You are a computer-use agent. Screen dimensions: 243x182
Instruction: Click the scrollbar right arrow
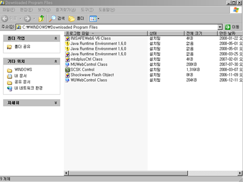[240, 173]
